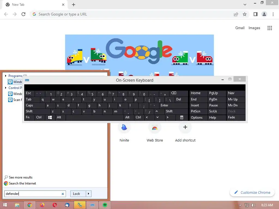The width and height of the screenshot is (279, 209).
Task: Share this page using the share icon
Action: click(236, 14)
